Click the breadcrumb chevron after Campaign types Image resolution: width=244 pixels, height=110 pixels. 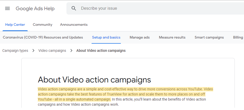(x=33, y=51)
